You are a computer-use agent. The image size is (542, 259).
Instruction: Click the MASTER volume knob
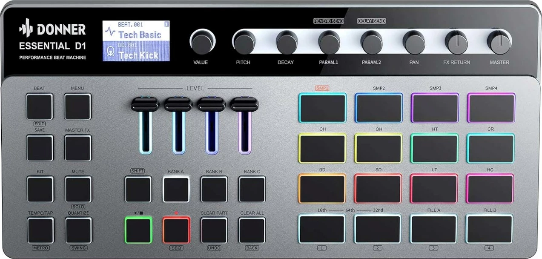pyautogui.click(x=499, y=43)
